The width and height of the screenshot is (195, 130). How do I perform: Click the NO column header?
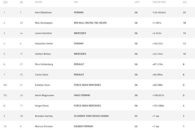click(x=21, y=2)
